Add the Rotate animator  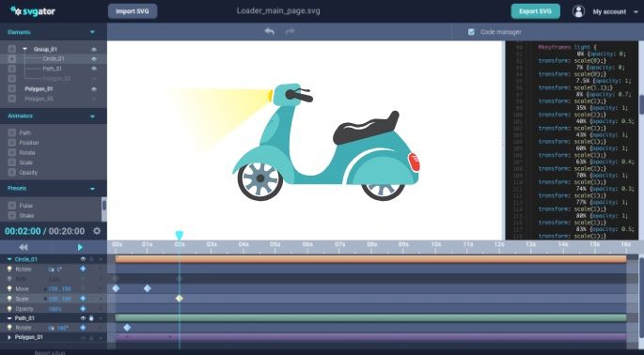[x=11, y=152]
